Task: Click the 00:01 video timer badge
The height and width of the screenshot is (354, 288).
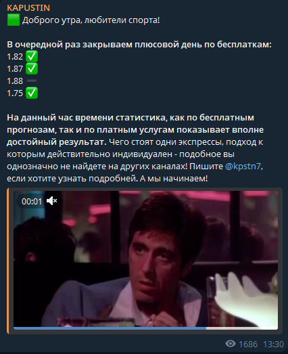Action: coord(32,201)
